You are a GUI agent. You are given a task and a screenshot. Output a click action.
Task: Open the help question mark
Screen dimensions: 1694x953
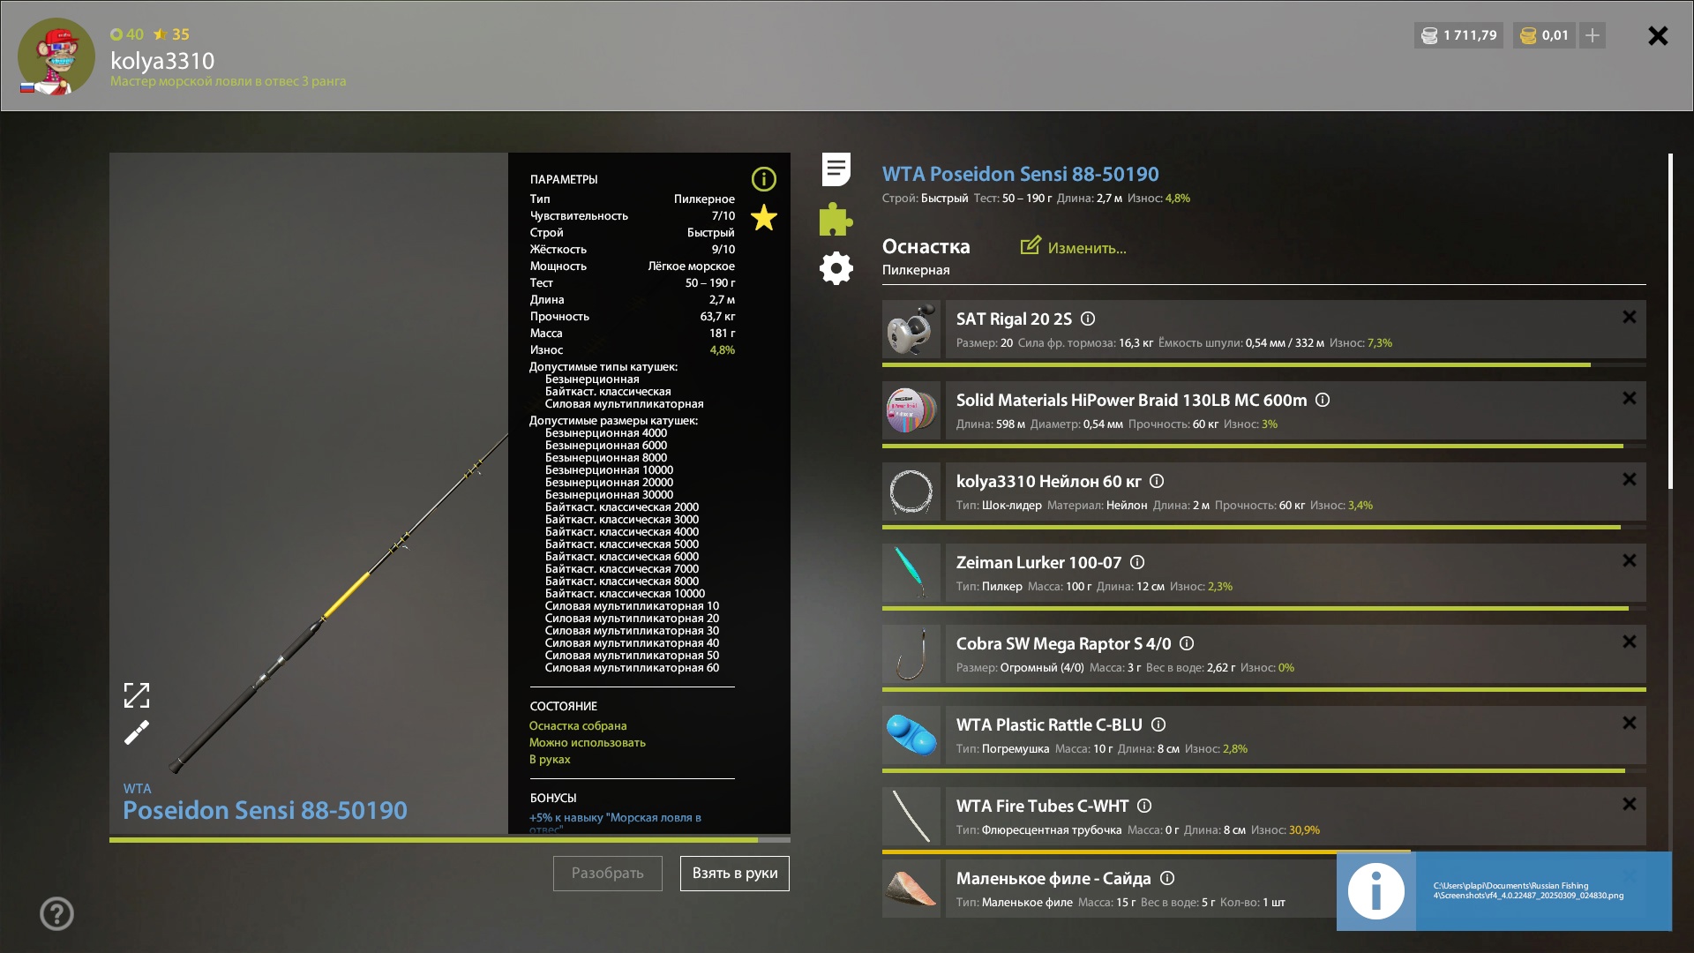point(56,913)
